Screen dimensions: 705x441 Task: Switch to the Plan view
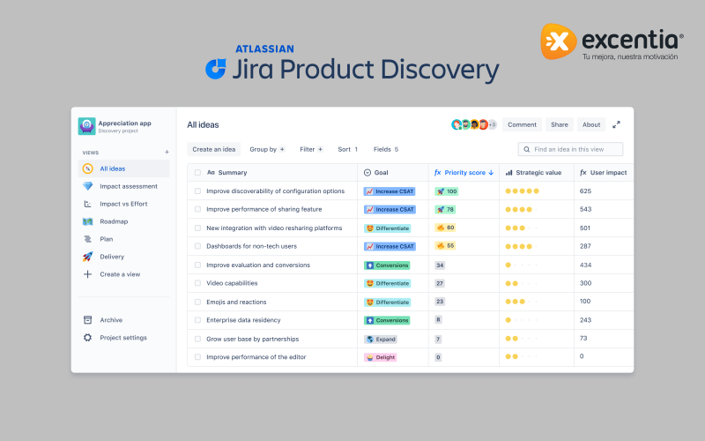pos(123,239)
